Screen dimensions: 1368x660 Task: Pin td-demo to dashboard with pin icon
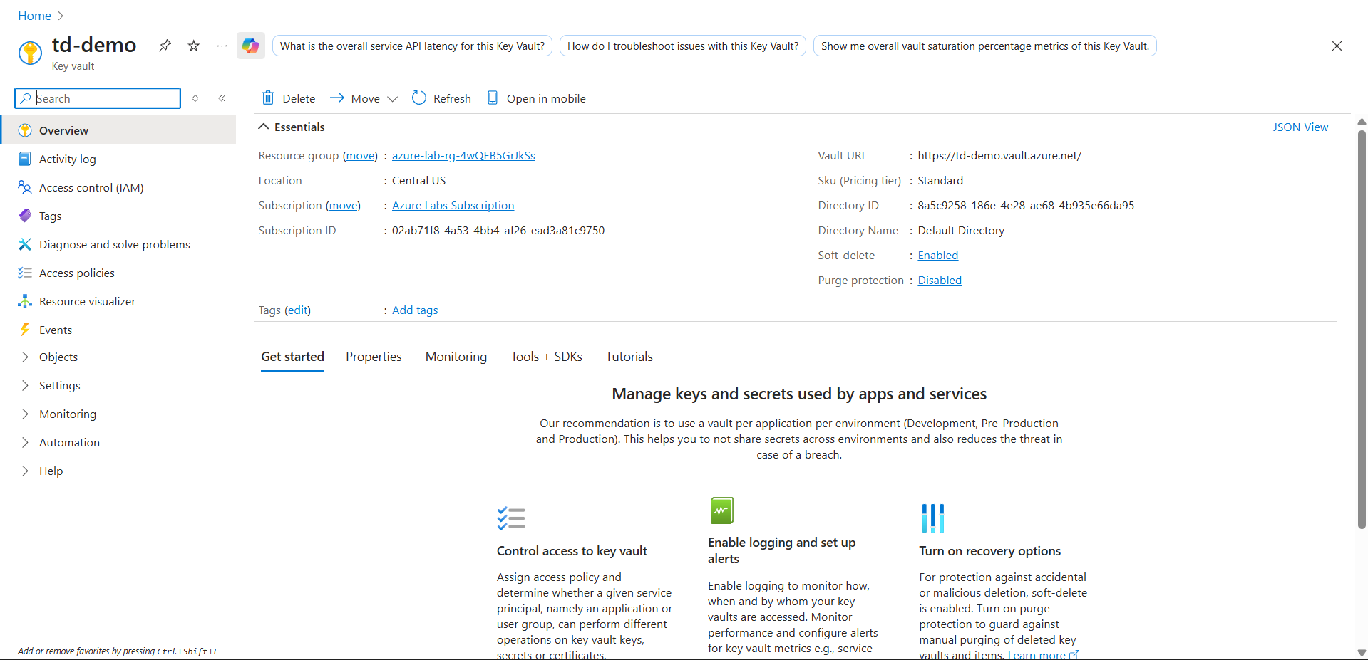165,46
